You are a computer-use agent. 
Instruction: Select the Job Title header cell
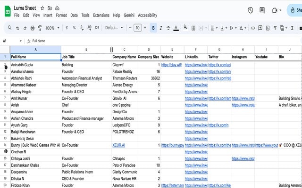point(86,57)
